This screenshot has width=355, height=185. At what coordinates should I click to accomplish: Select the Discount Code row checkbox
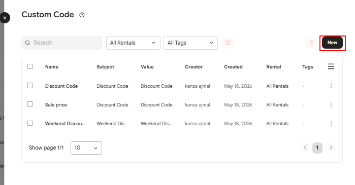(x=30, y=85)
